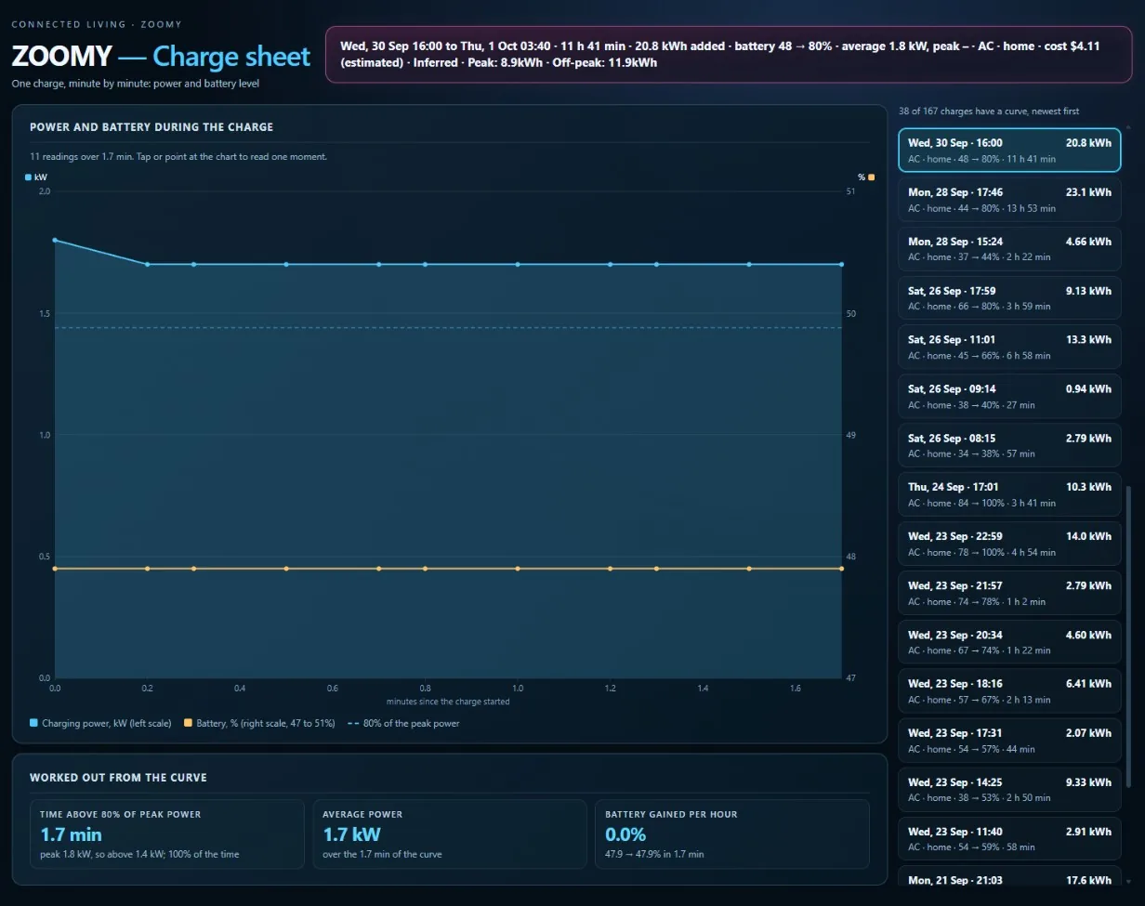Click the charge summary banner at the top

coord(729,54)
